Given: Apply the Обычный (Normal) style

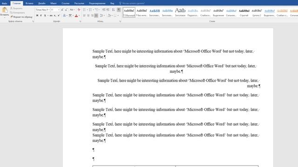Looking at the screenshot, I should point(129,13).
